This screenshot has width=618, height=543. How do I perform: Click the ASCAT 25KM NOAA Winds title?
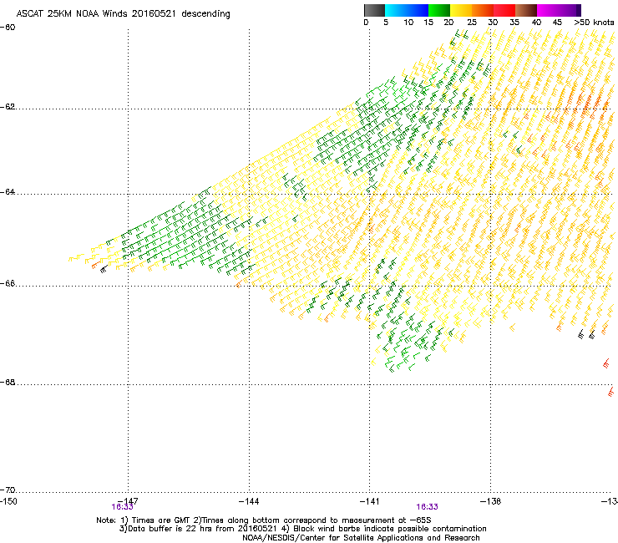pos(123,14)
